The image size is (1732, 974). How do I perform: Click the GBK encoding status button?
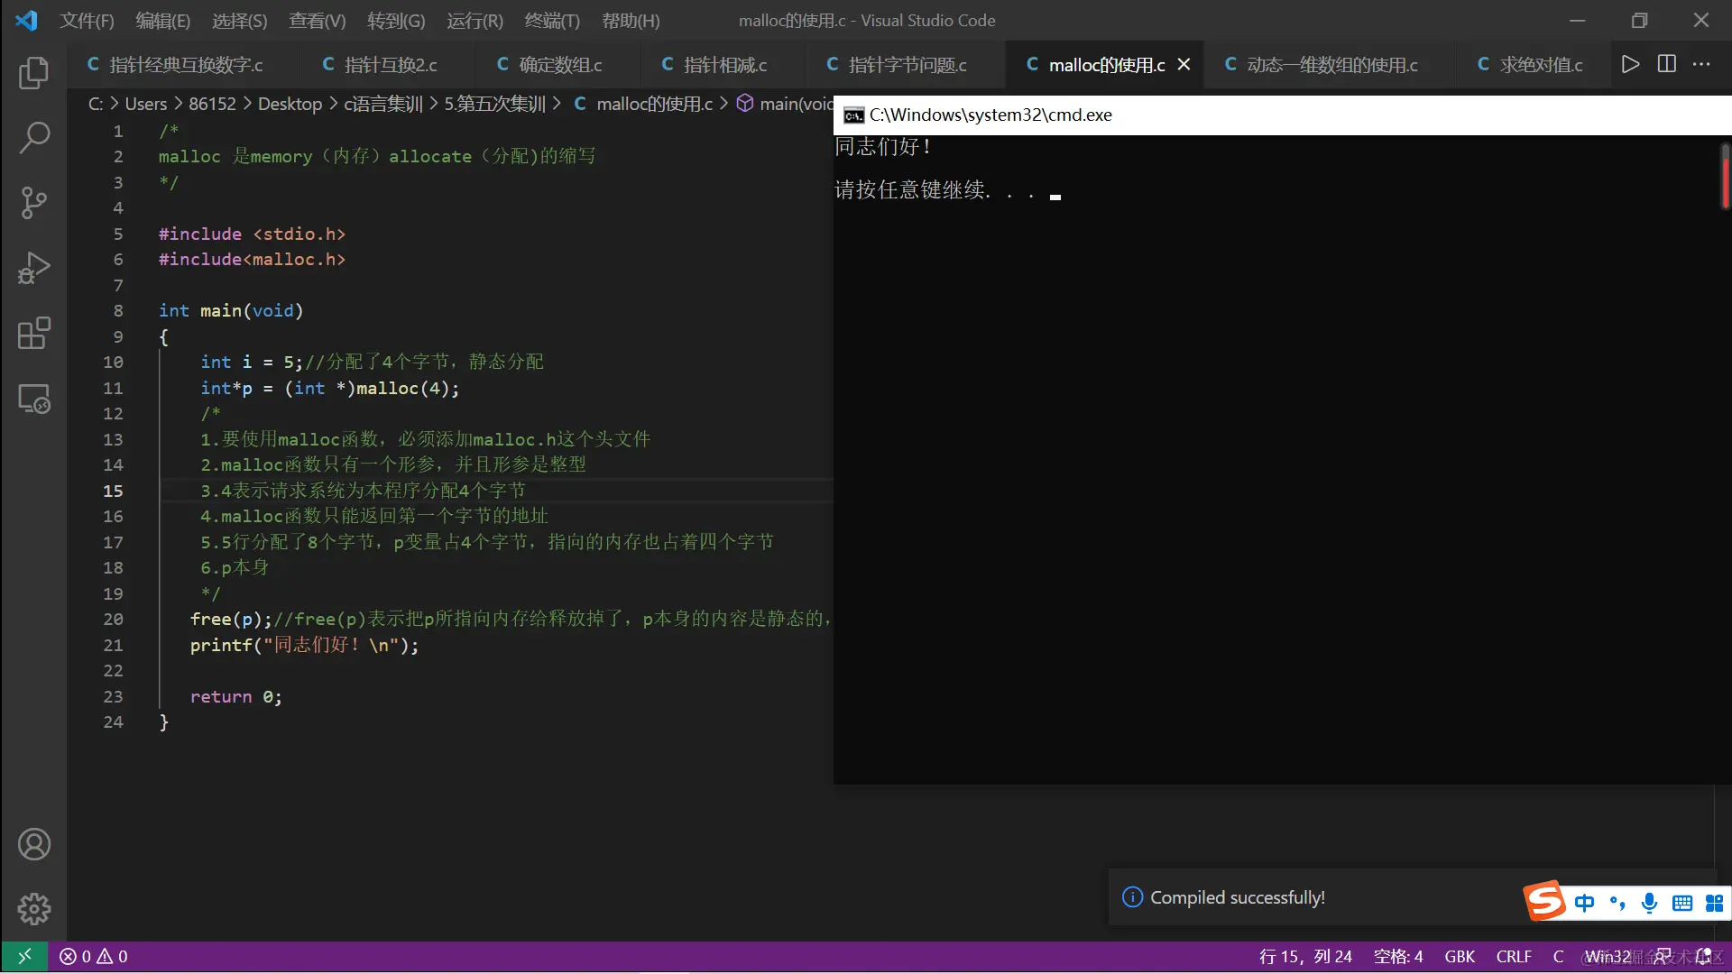tap(1459, 956)
